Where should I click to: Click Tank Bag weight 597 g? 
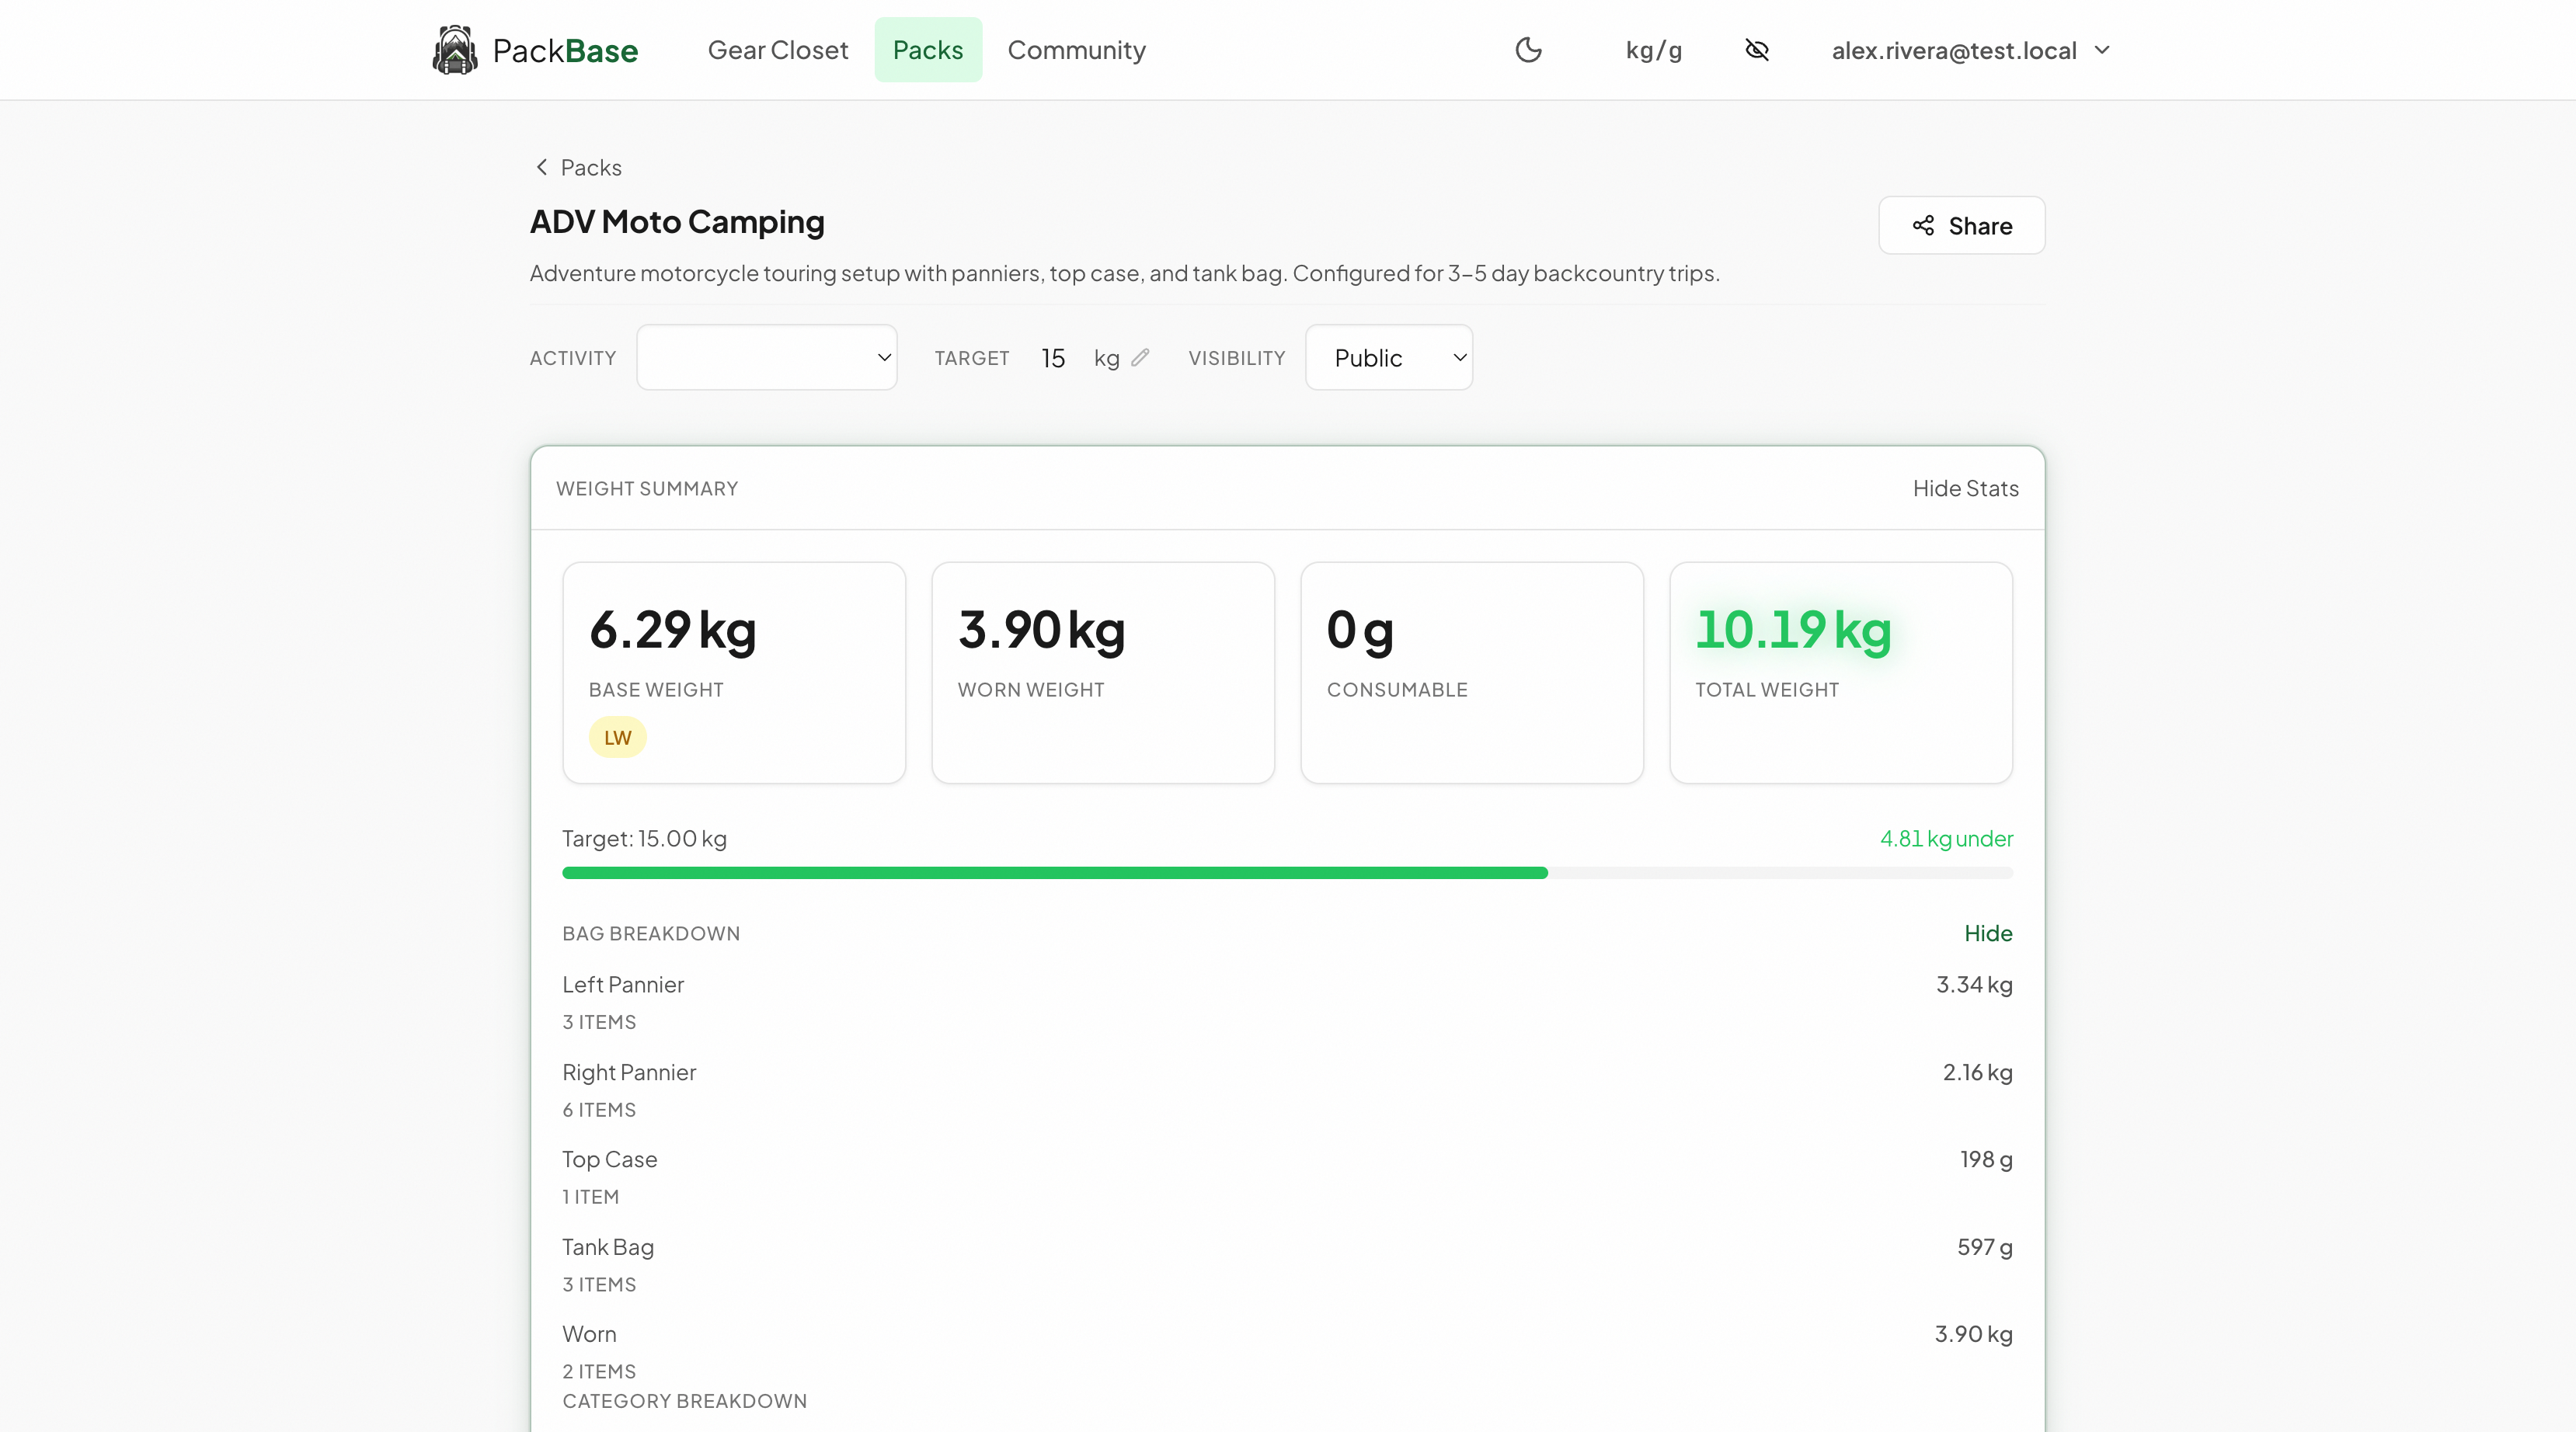click(x=1984, y=1247)
